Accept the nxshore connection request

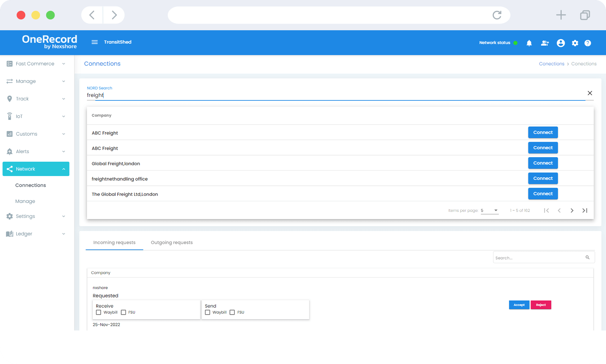click(x=519, y=305)
